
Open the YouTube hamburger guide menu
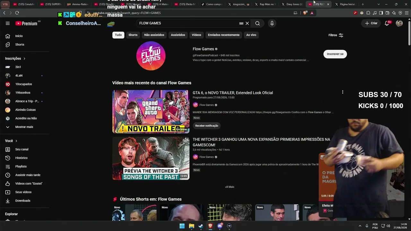[x=8, y=23]
